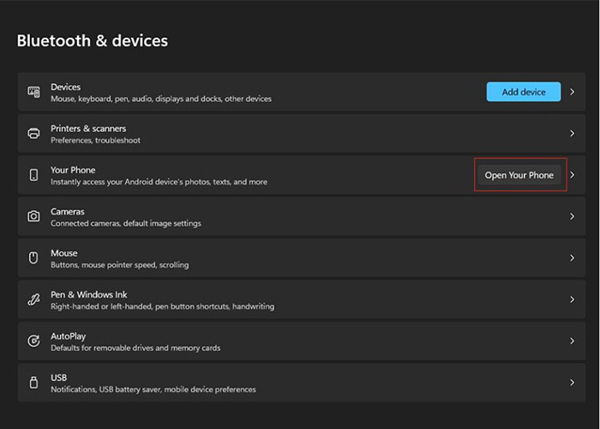Add a new Bluetooth device
The width and height of the screenshot is (600, 429).
click(524, 92)
